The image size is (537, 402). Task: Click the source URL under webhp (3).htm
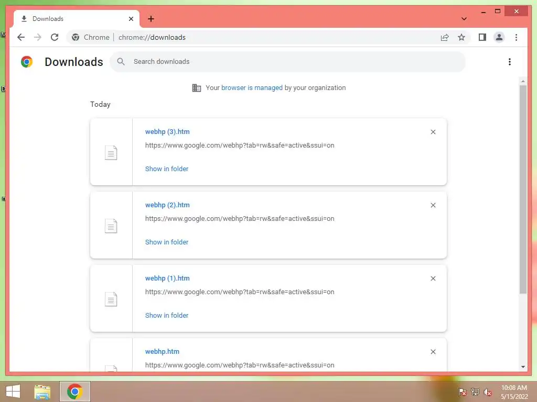coord(240,146)
